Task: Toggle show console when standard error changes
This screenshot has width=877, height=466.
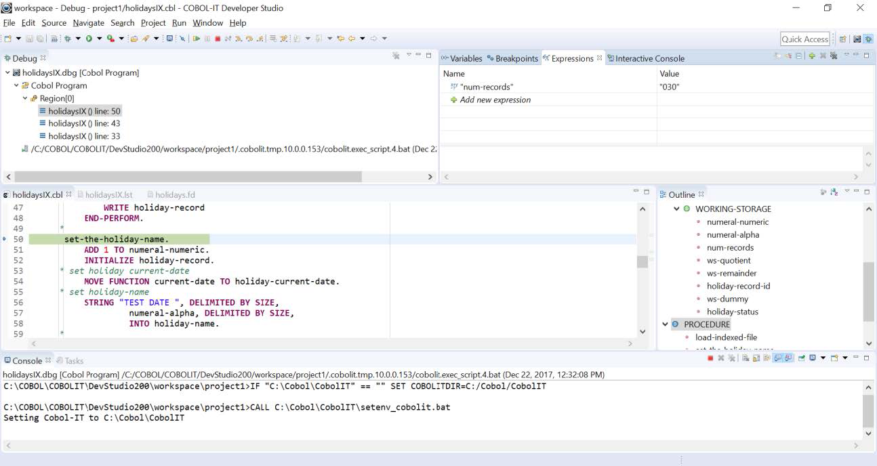Action: point(789,358)
